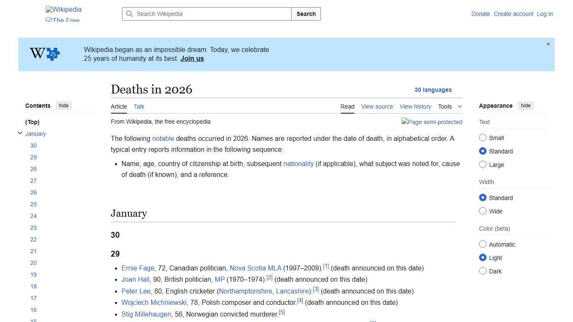
Task: Expand the Tools dropdown
Action: pyautogui.click(x=450, y=106)
